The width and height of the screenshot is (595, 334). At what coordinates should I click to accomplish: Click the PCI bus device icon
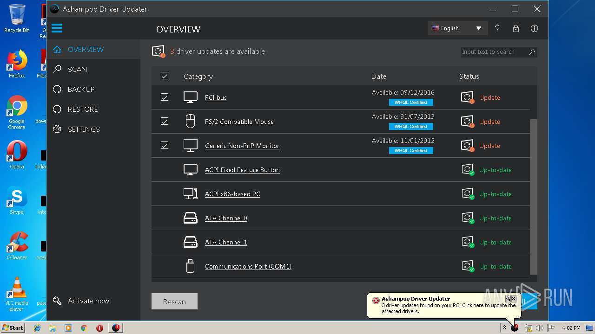[x=191, y=97]
